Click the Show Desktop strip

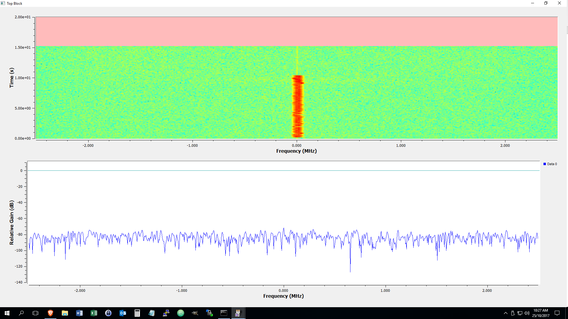[x=567, y=313]
